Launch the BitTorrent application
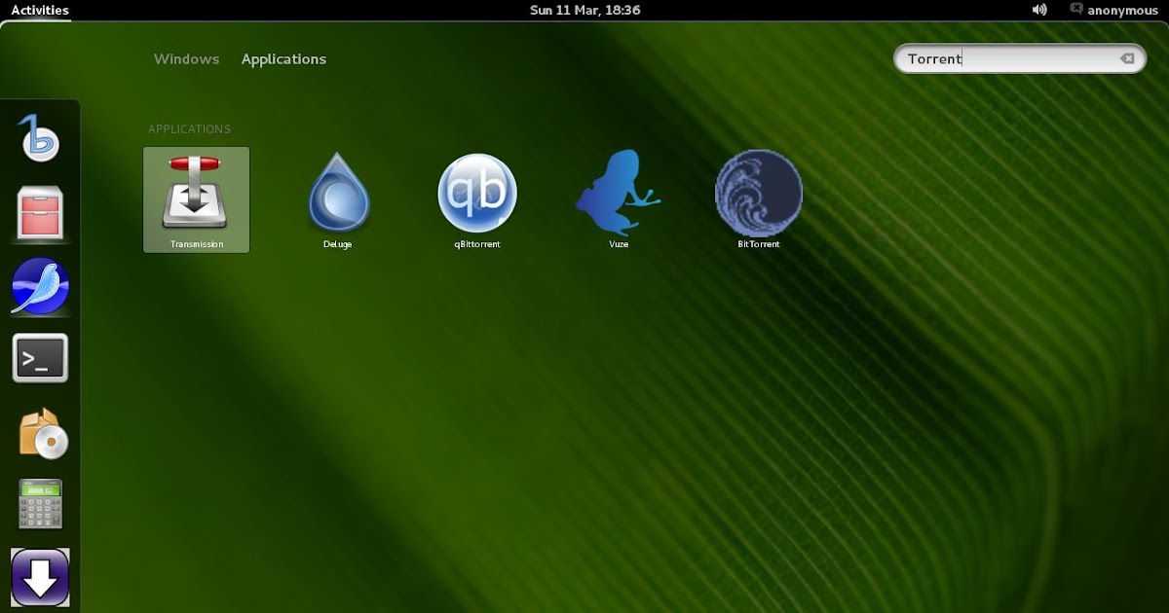Viewport: 1169px width, 613px height. click(x=759, y=199)
